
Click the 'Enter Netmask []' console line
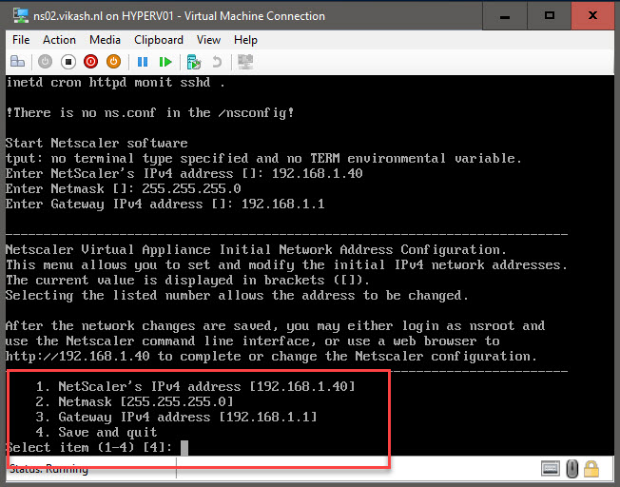click(124, 188)
